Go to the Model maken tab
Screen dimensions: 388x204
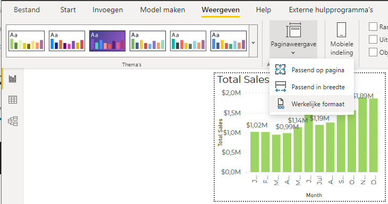click(163, 10)
